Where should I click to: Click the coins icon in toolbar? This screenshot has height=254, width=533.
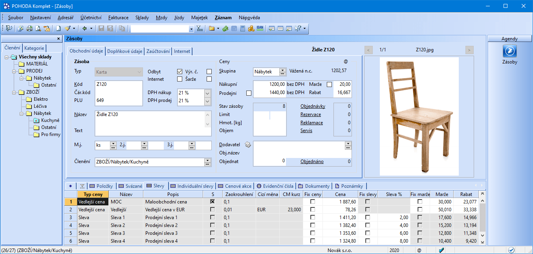pyautogui.click(x=251, y=28)
